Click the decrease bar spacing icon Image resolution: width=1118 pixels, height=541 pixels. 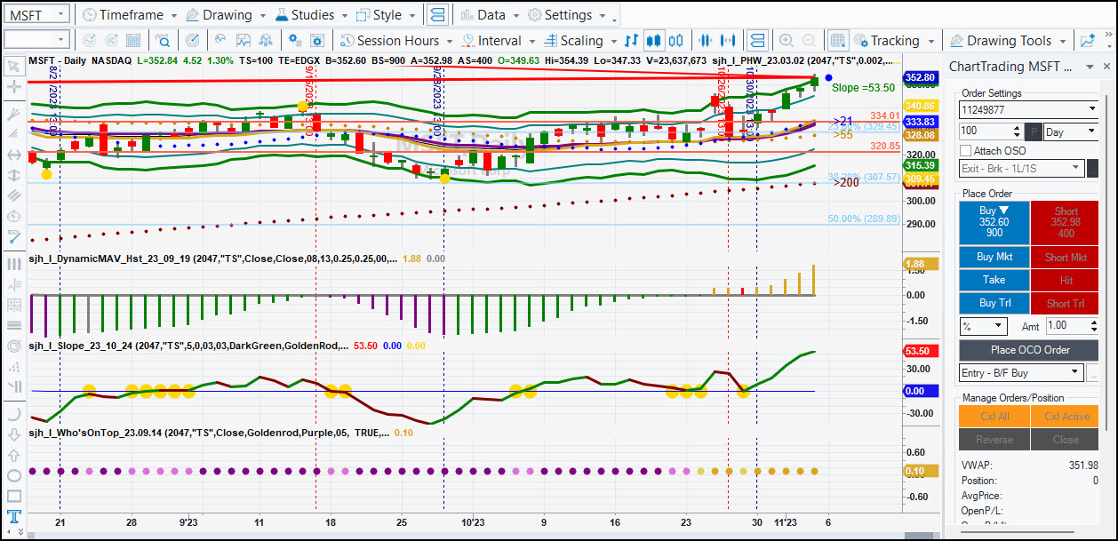tap(707, 41)
